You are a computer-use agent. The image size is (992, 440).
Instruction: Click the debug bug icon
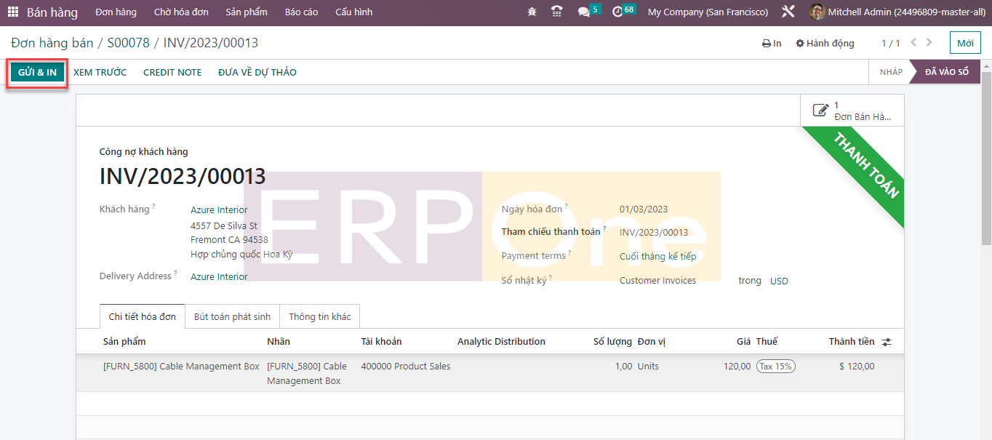click(x=532, y=12)
